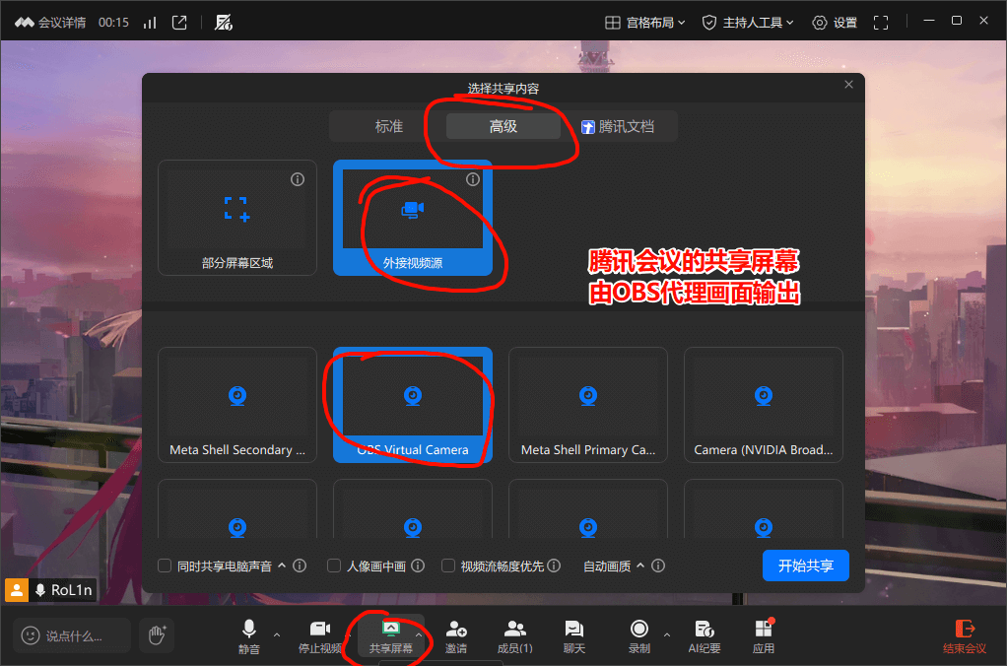
Task: Open the 聊天 chat icon
Action: tap(574, 636)
